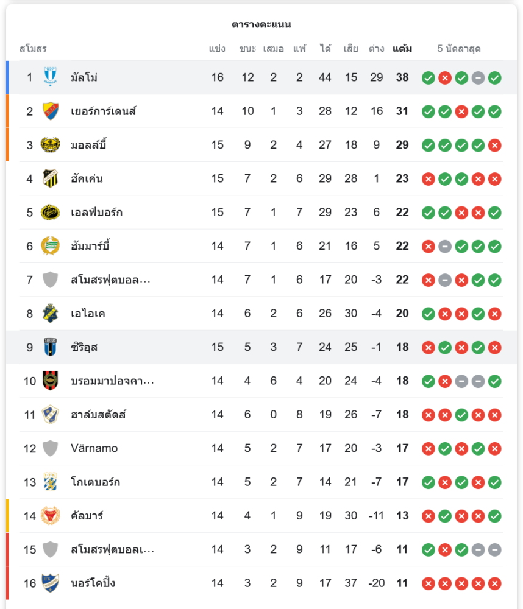Click the ตารางคะแนน table title

[x=261, y=24]
